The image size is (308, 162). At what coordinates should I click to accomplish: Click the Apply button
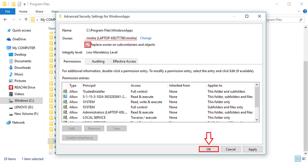pos(253,149)
